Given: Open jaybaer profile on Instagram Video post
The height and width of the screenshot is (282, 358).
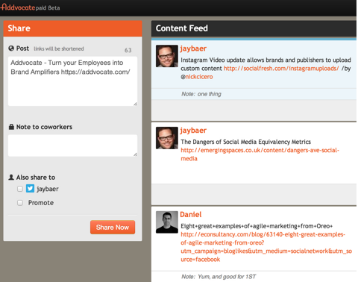Looking at the screenshot, I should coord(193,48).
